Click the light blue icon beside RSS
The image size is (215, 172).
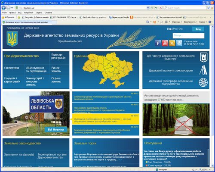(x=179, y=43)
